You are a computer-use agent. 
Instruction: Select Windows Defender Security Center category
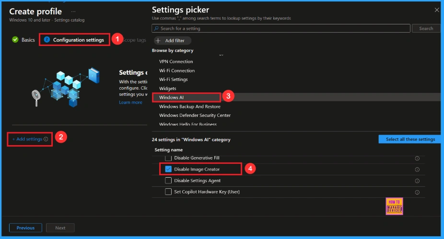tap(195, 115)
